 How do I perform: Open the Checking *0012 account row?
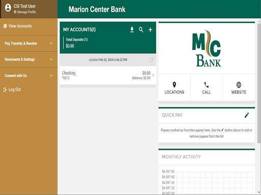pyautogui.click(x=108, y=75)
